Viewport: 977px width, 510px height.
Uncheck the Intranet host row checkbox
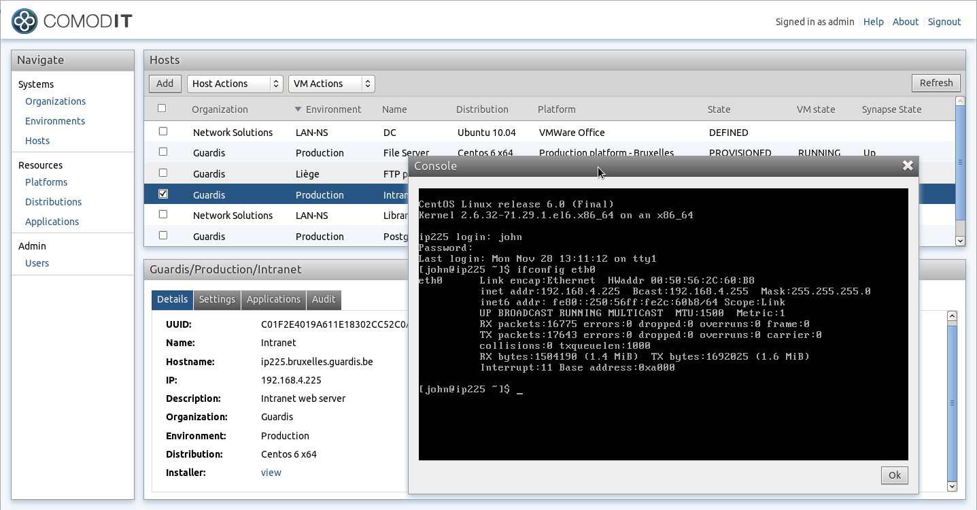(x=162, y=194)
